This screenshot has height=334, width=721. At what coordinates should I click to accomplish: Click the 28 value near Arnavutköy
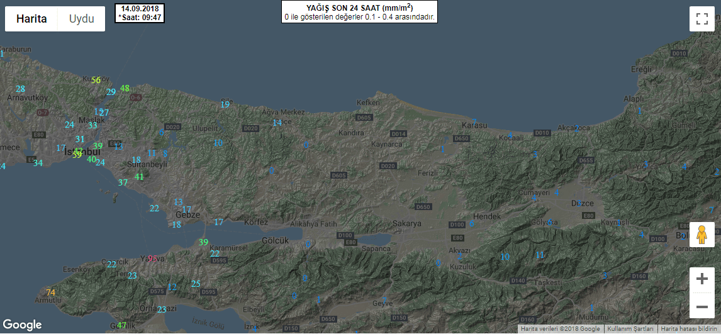20,89
